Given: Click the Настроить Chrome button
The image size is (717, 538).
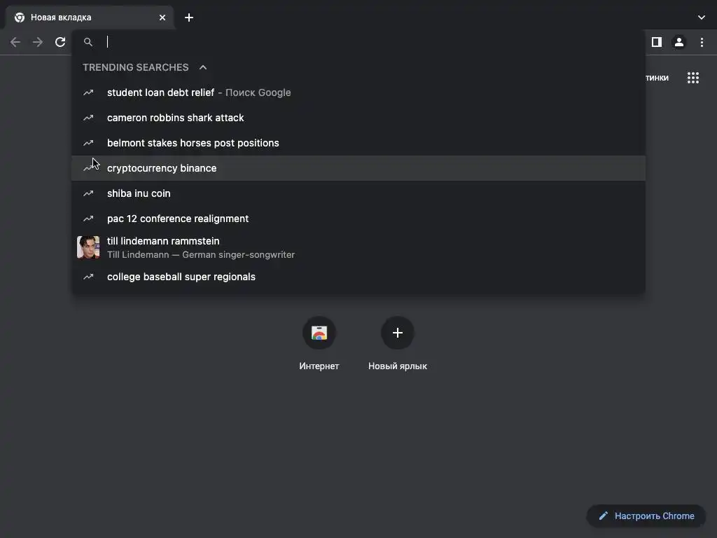Looking at the screenshot, I should pos(646,516).
